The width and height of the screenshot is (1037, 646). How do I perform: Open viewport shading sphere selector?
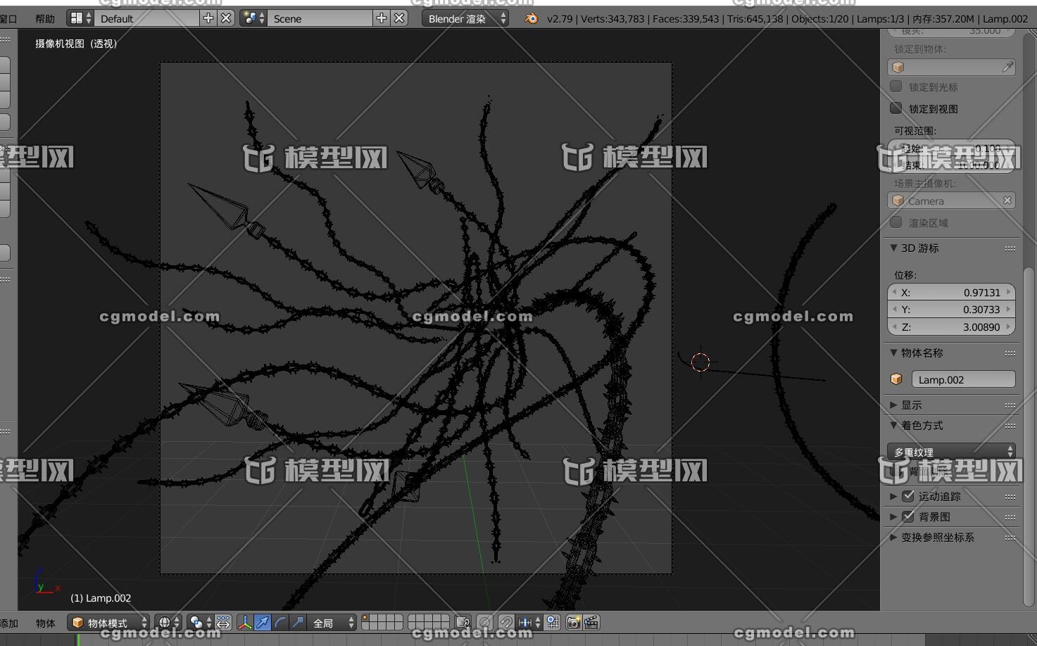(168, 623)
